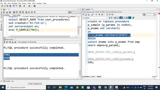Show the P_SAMPLE editor tab list dropdown

[157, 9]
